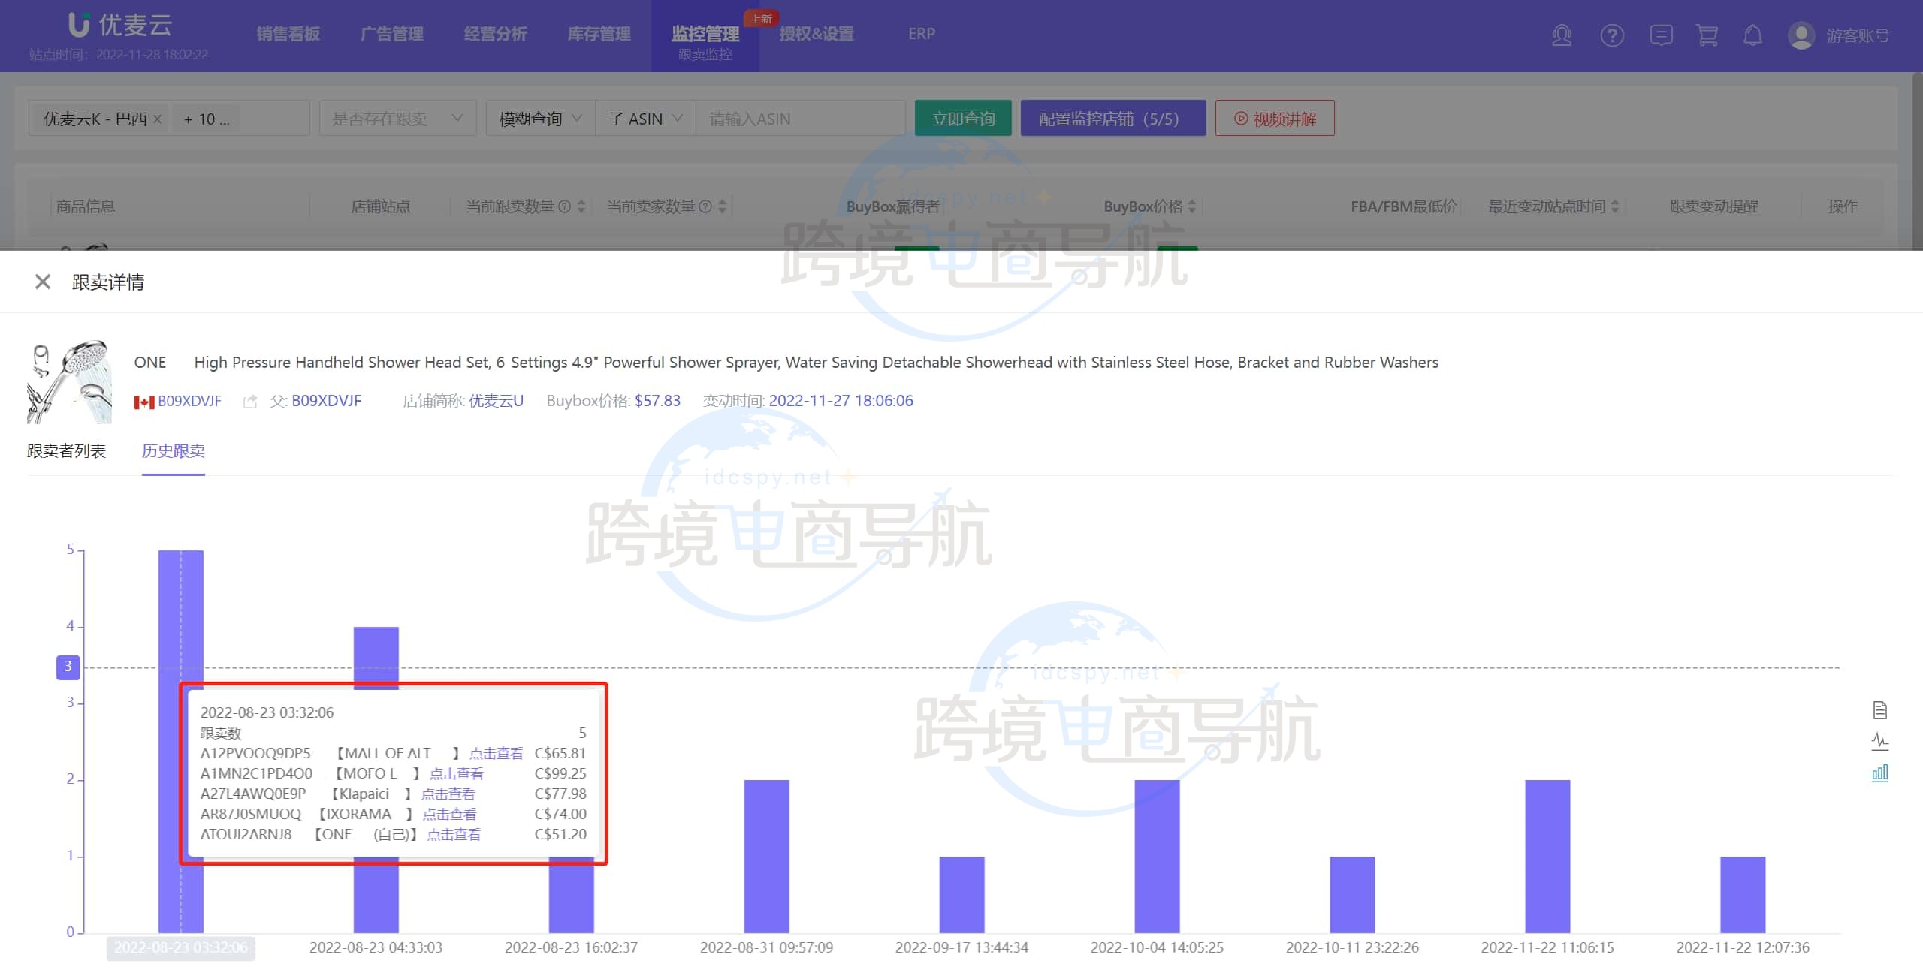Expand 是否存在跟卖 dropdown

[397, 119]
